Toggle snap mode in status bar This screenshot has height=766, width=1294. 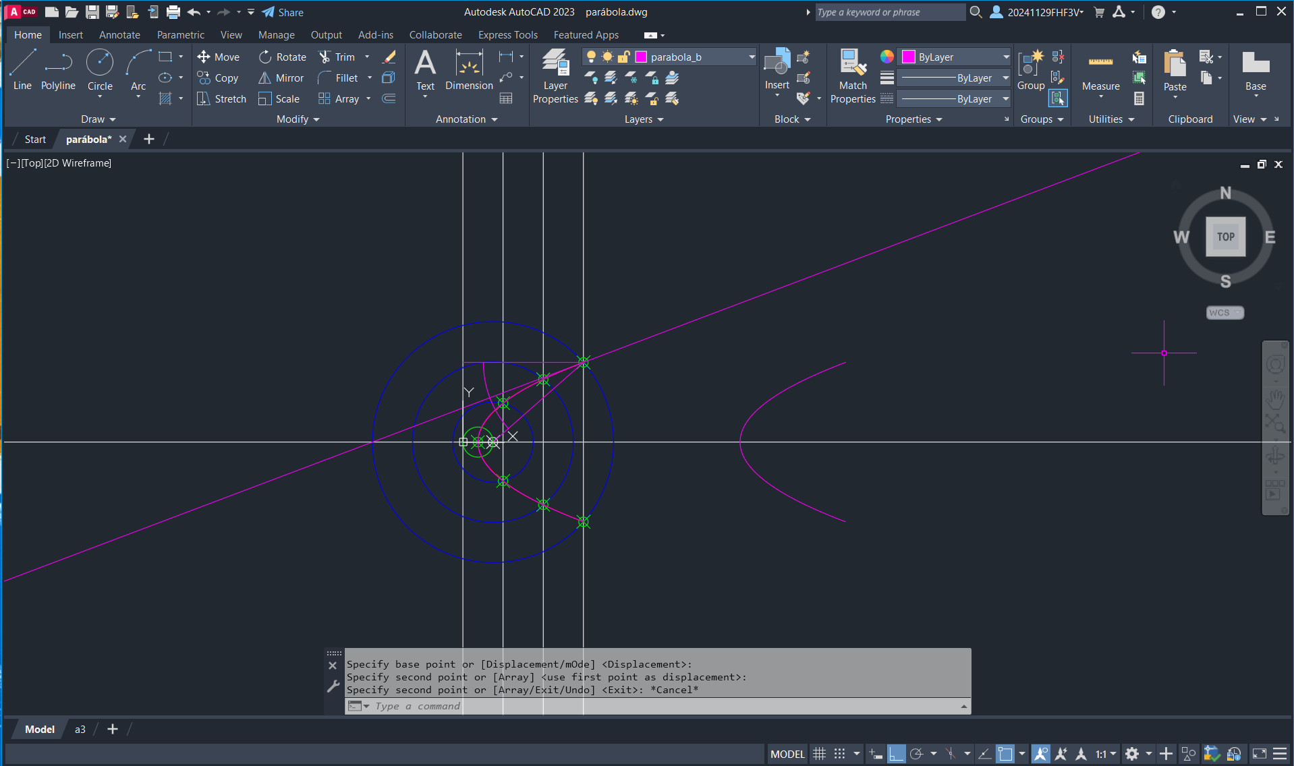(x=839, y=754)
